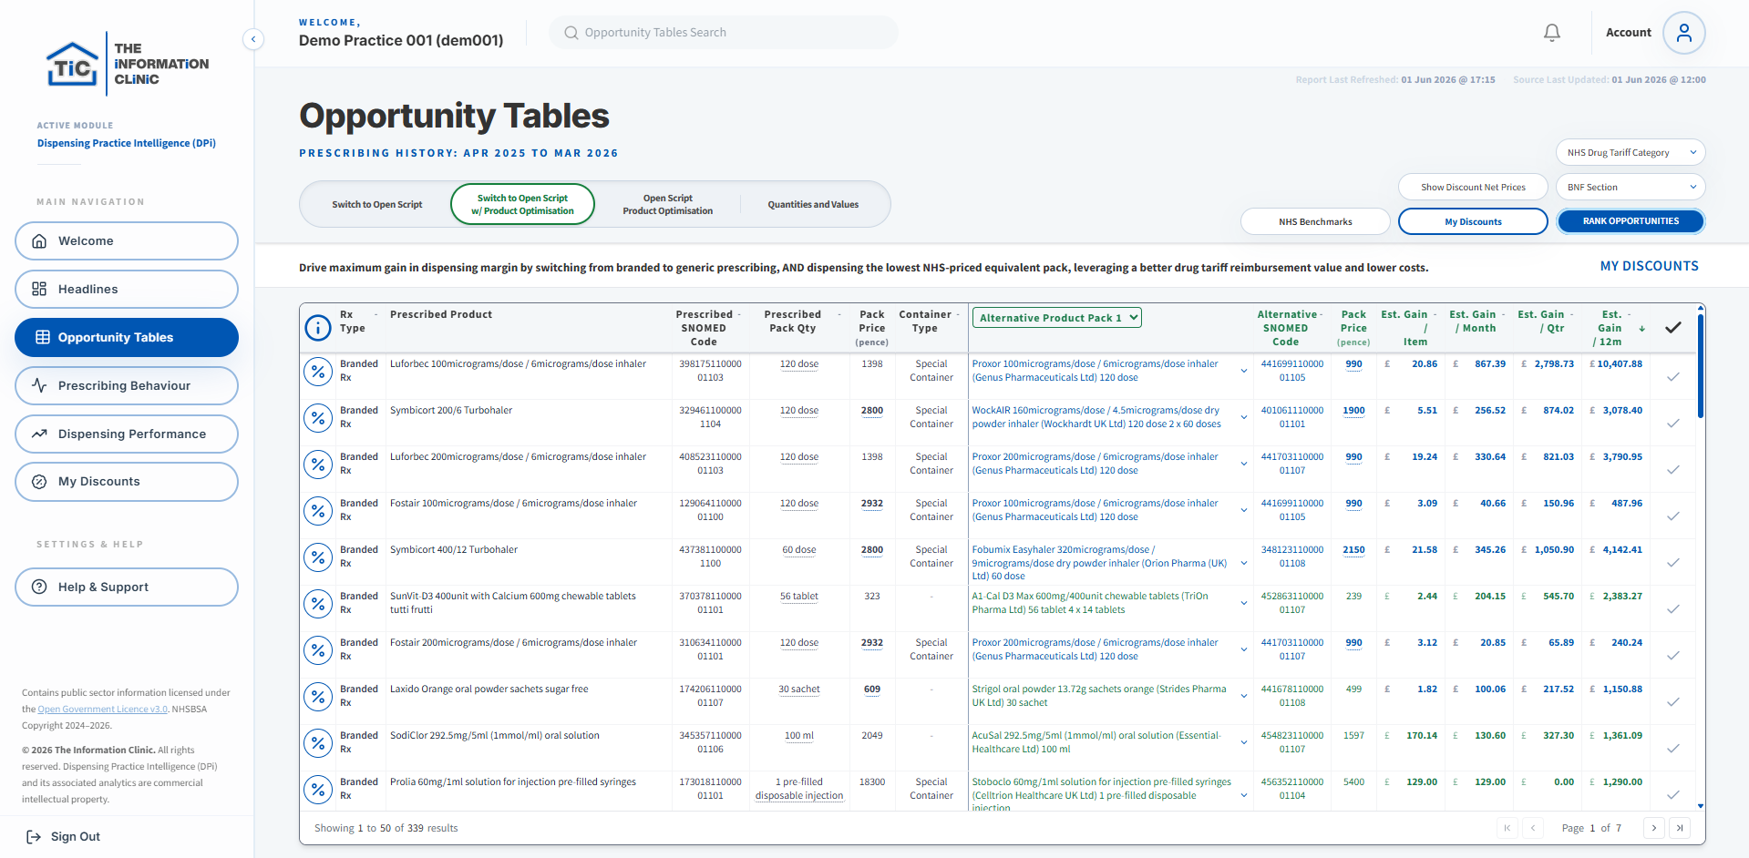Viewport: 1749px width, 858px height.
Task: Expand alternatives for Fobumix Easyhaler row
Action: click(x=1244, y=563)
